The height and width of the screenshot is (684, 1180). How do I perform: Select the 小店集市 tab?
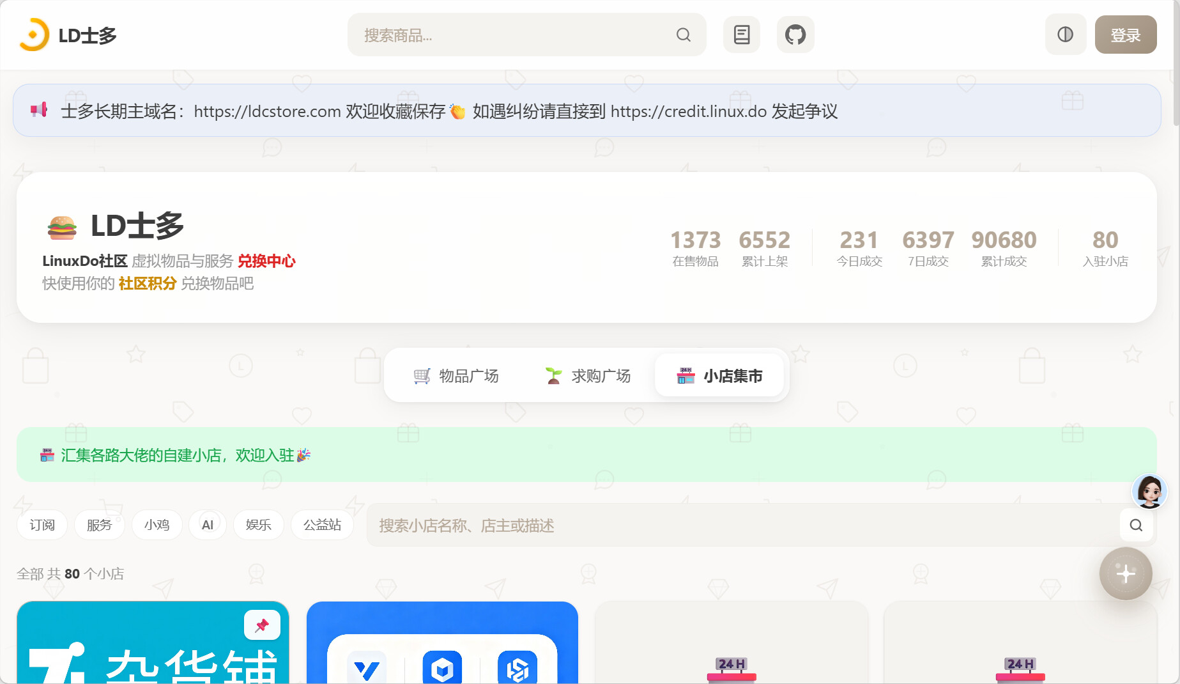720,376
